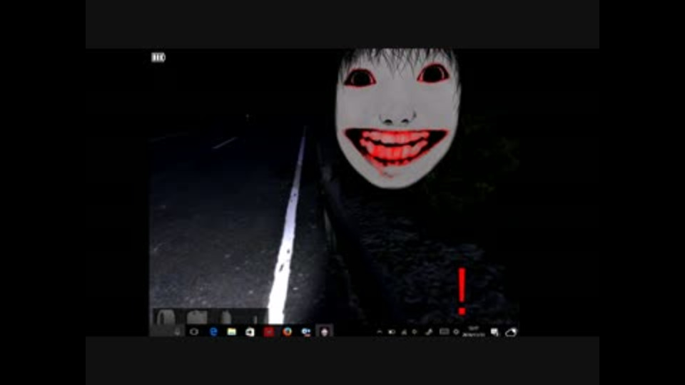Click the pen workspace icon in tray

pyautogui.click(x=429, y=332)
